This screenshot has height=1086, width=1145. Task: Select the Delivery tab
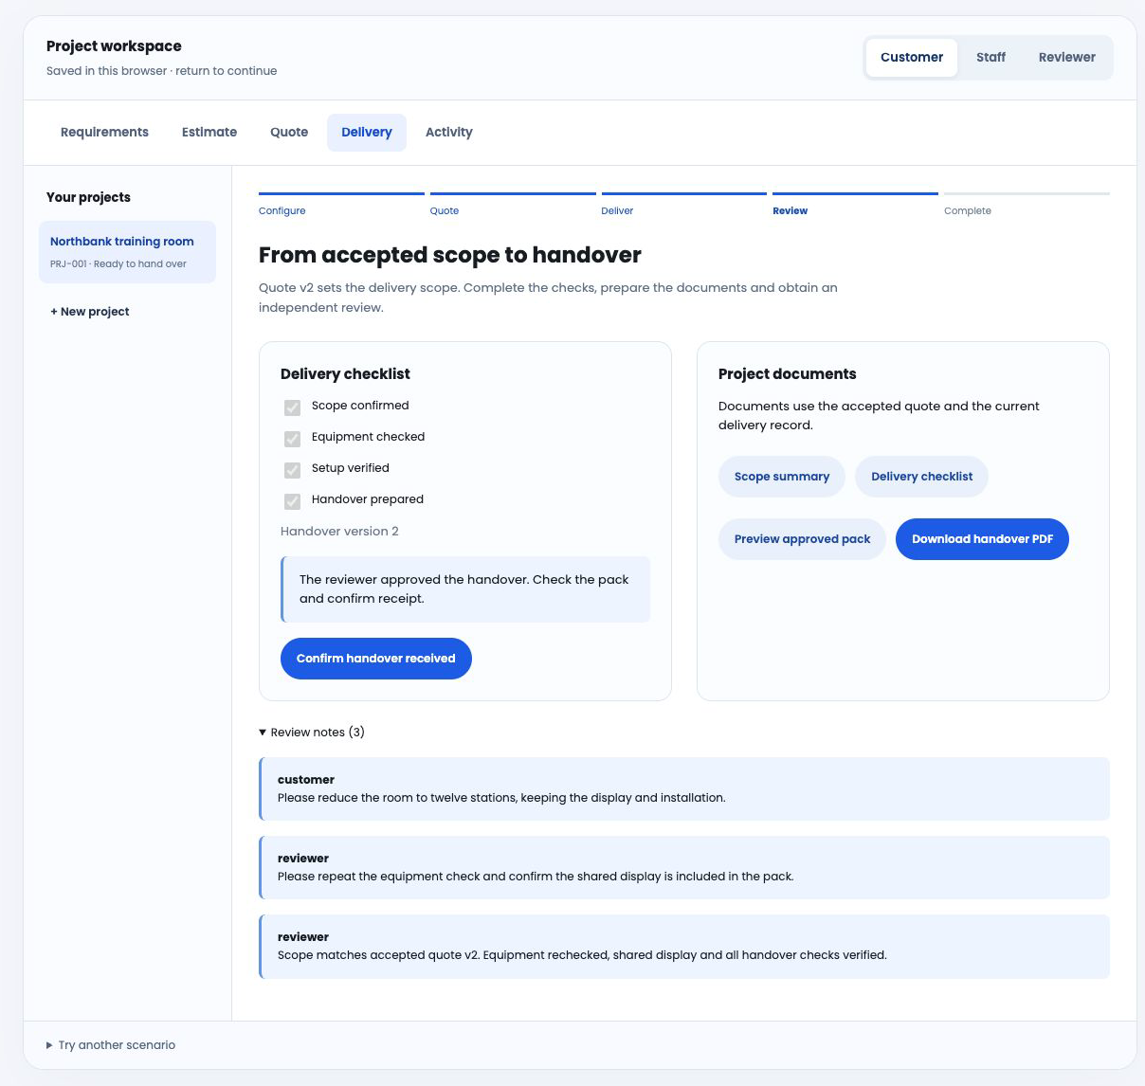tap(367, 133)
